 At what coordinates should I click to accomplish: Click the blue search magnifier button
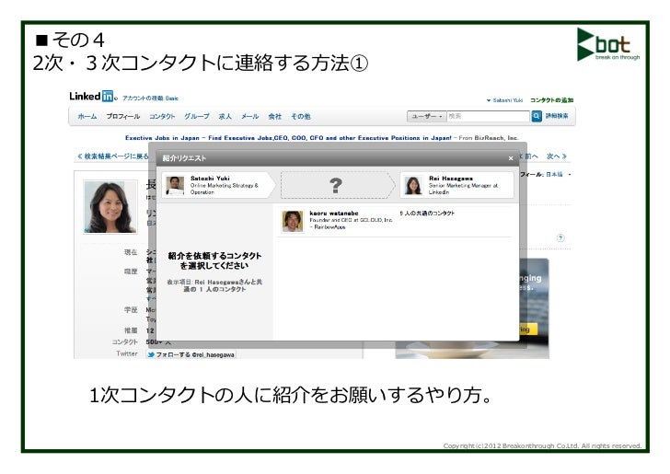(x=537, y=116)
